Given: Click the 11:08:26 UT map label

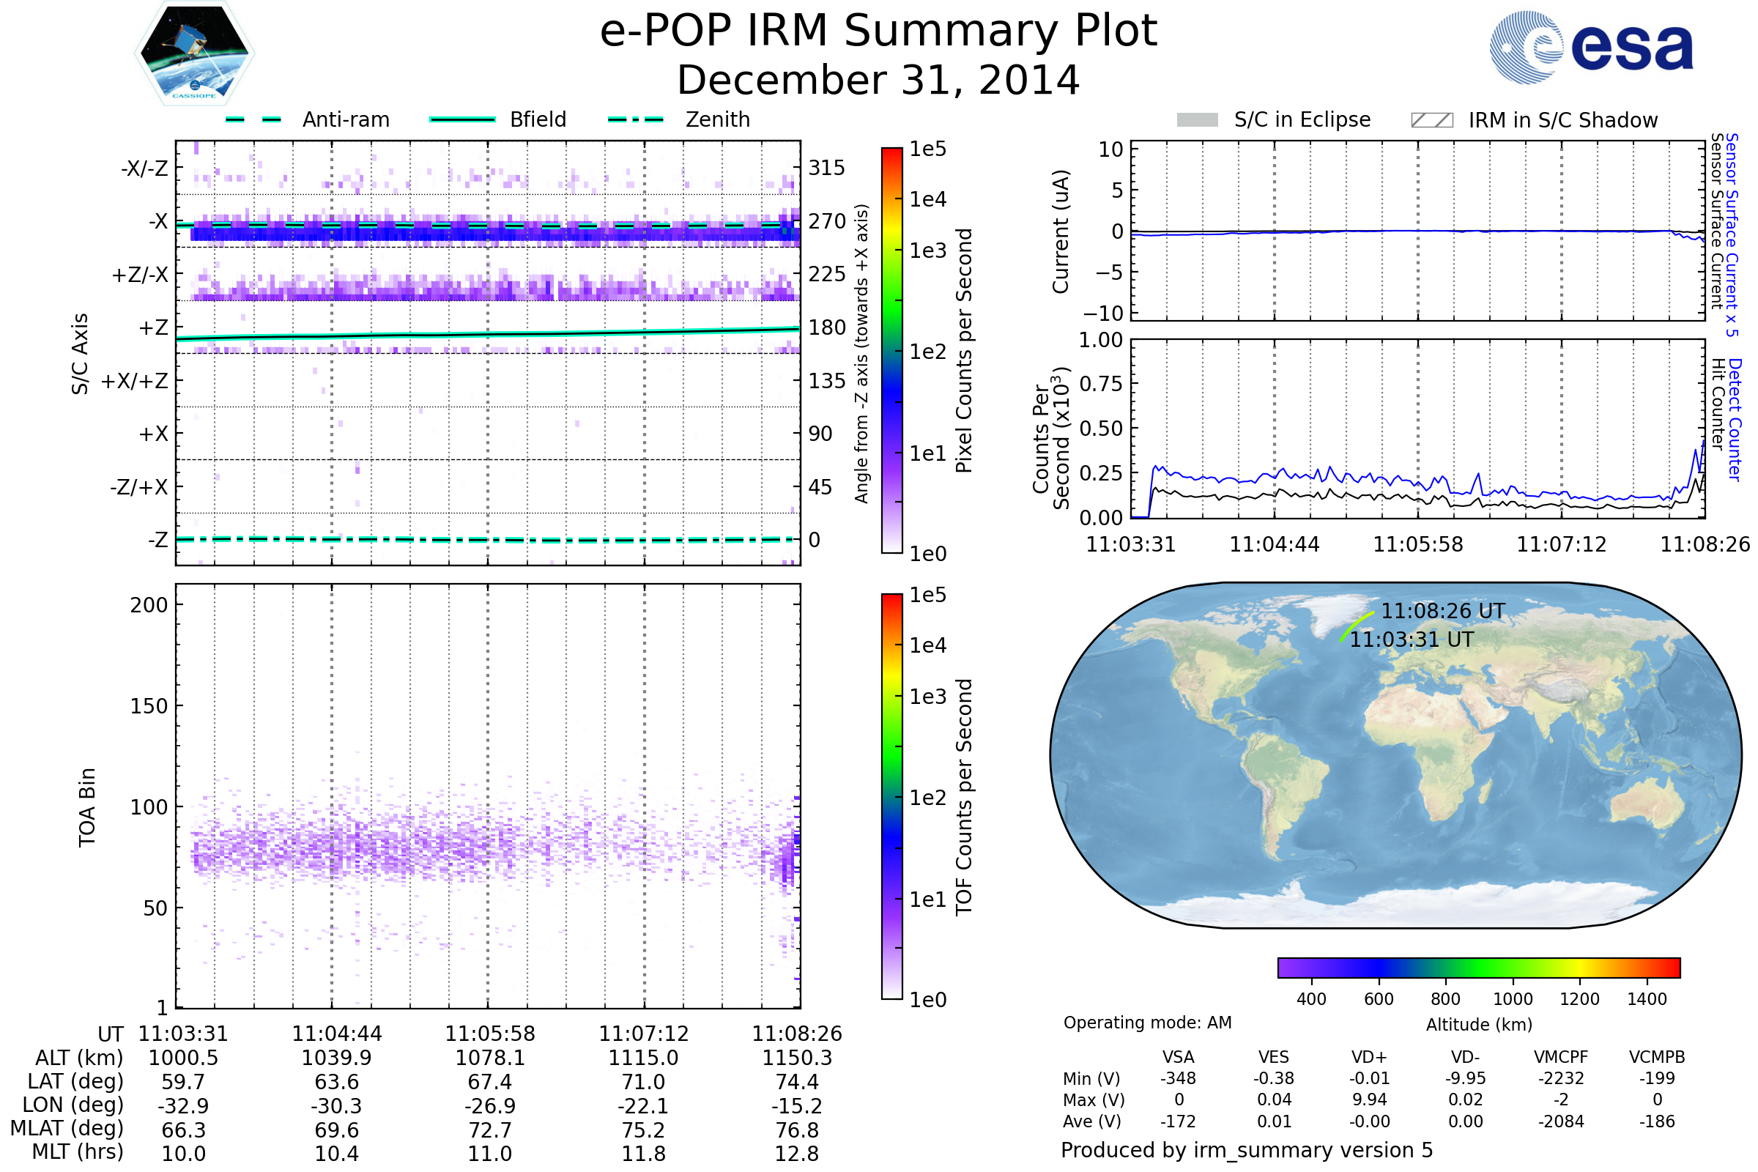Looking at the screenshot, I should (1442, 612).
